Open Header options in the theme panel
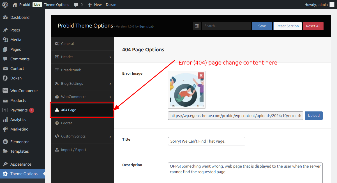Viewport: 337px width, 183px height. 82,57
